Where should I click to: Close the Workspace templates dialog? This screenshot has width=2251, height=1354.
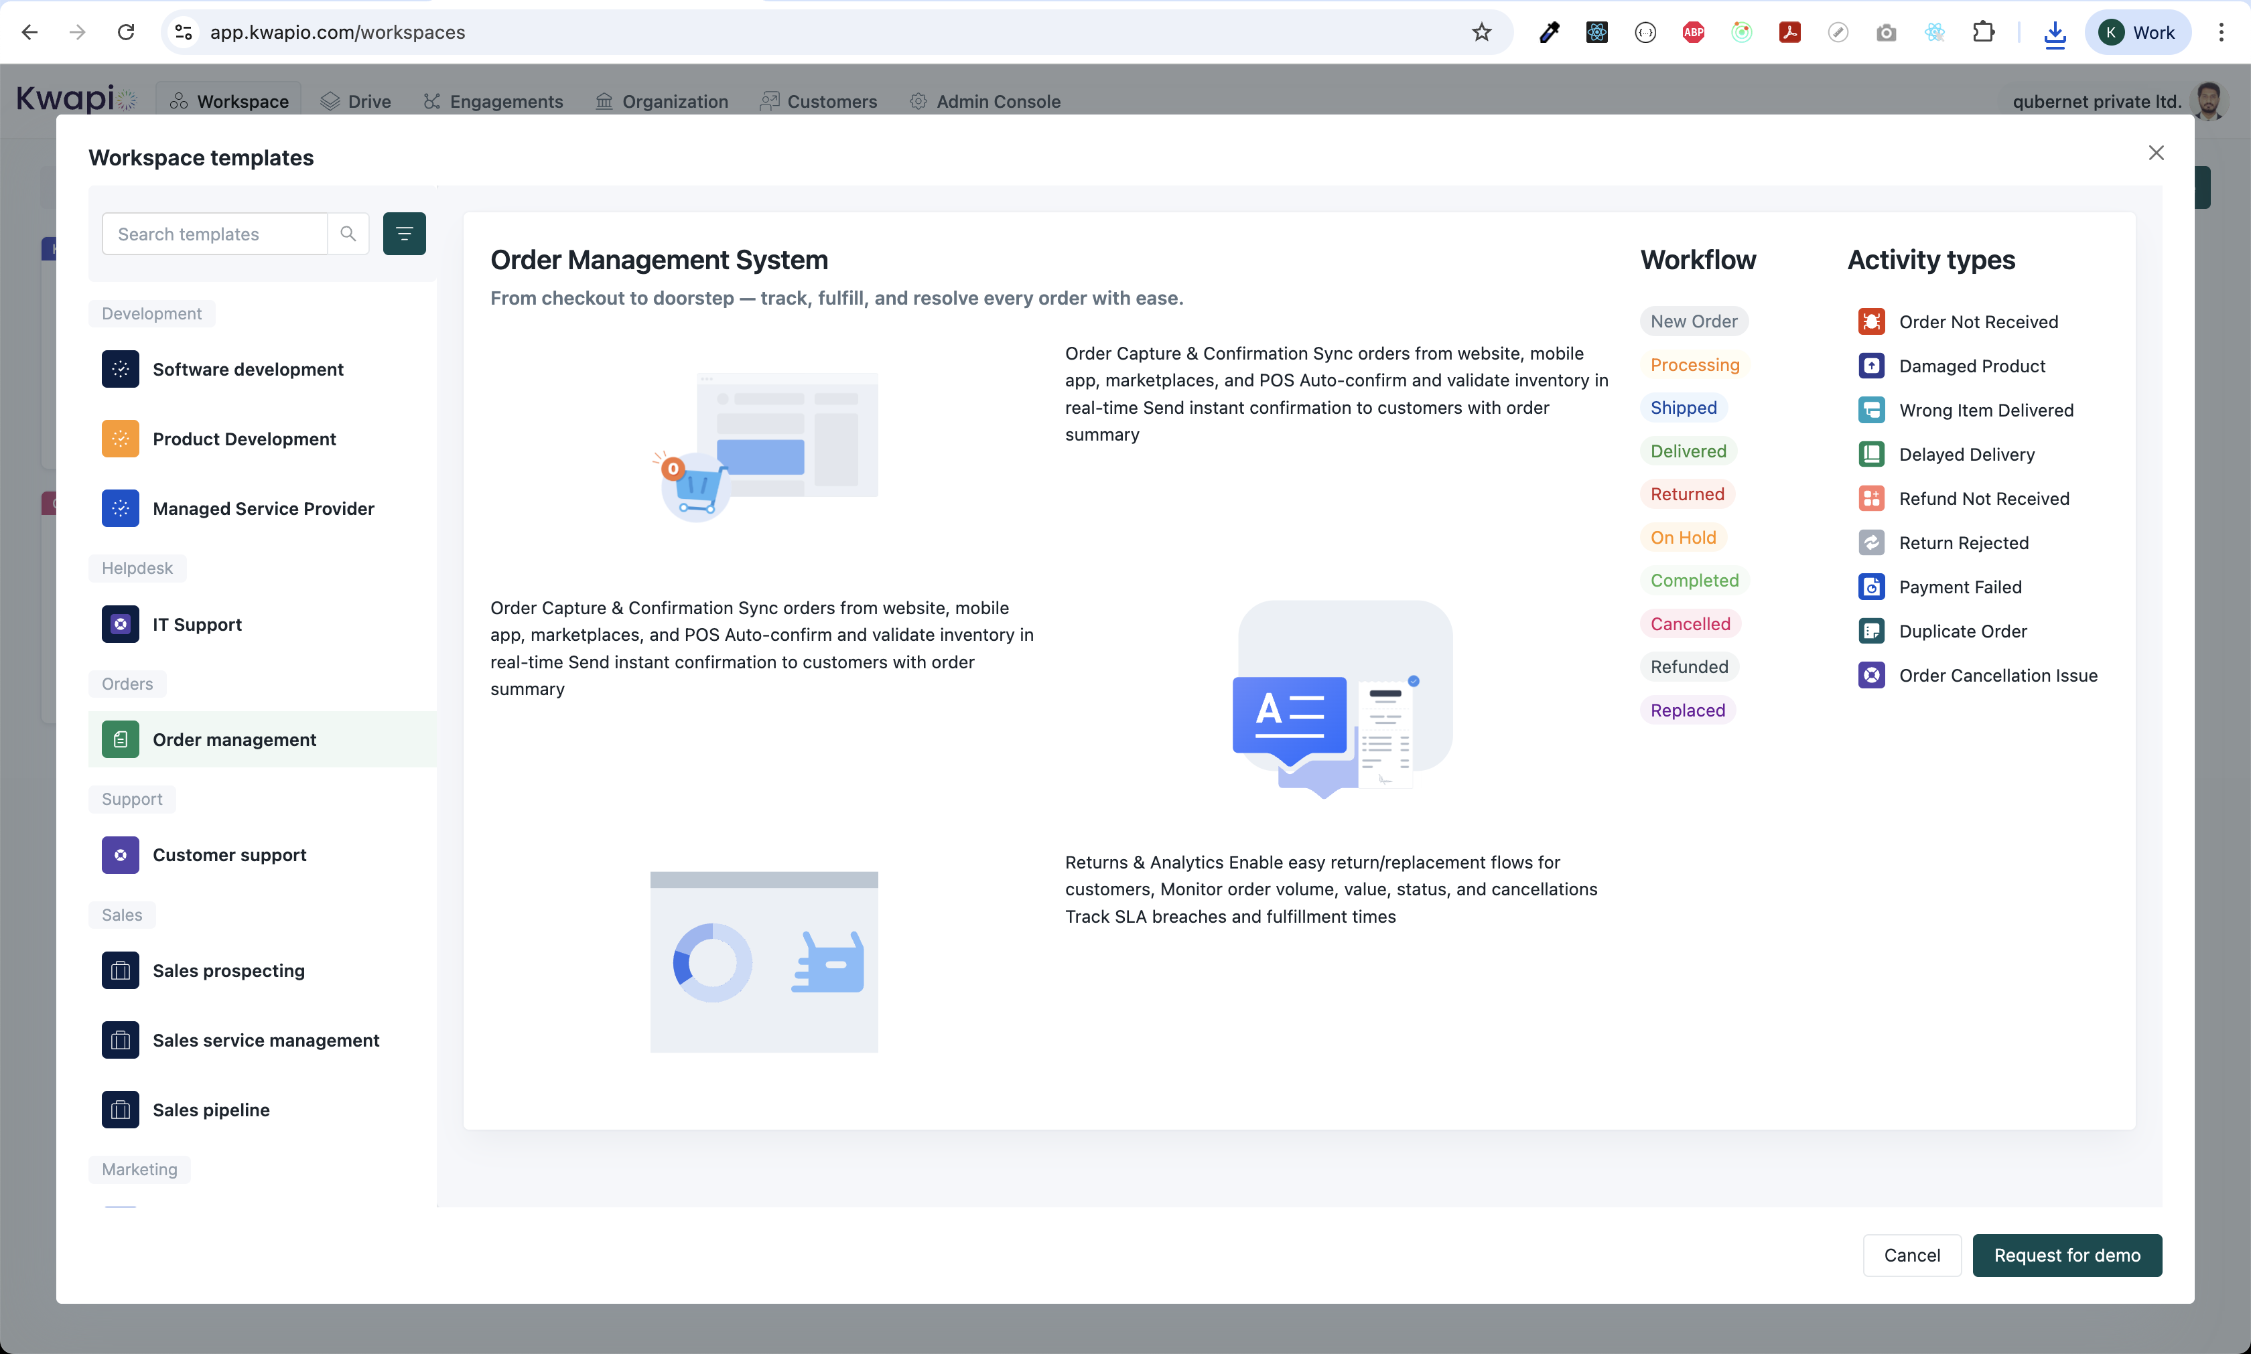click(x=2156, y=153)
